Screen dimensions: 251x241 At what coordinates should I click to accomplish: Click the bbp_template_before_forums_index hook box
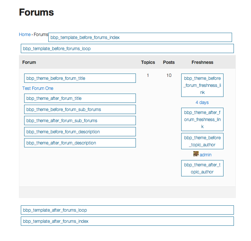(140, 37)
